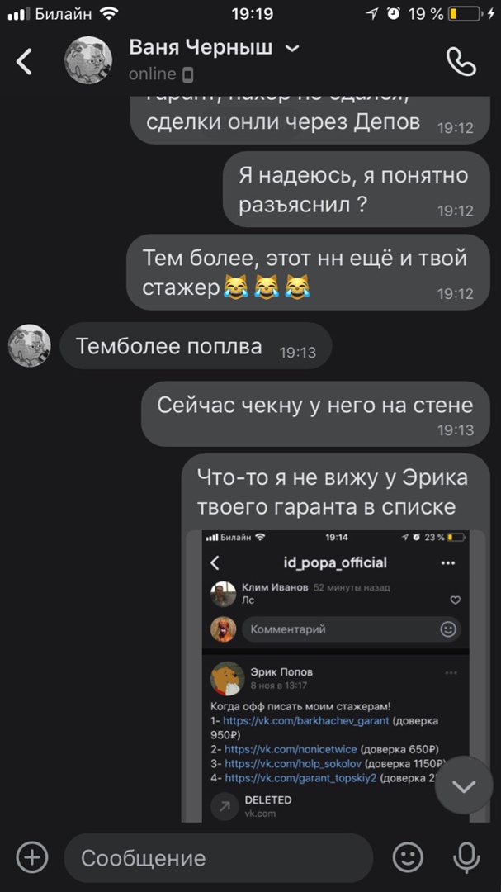Open Ваня Черныш avatar in the header
This screenshot has height=892, width=501.
click(x=88, y=60)
